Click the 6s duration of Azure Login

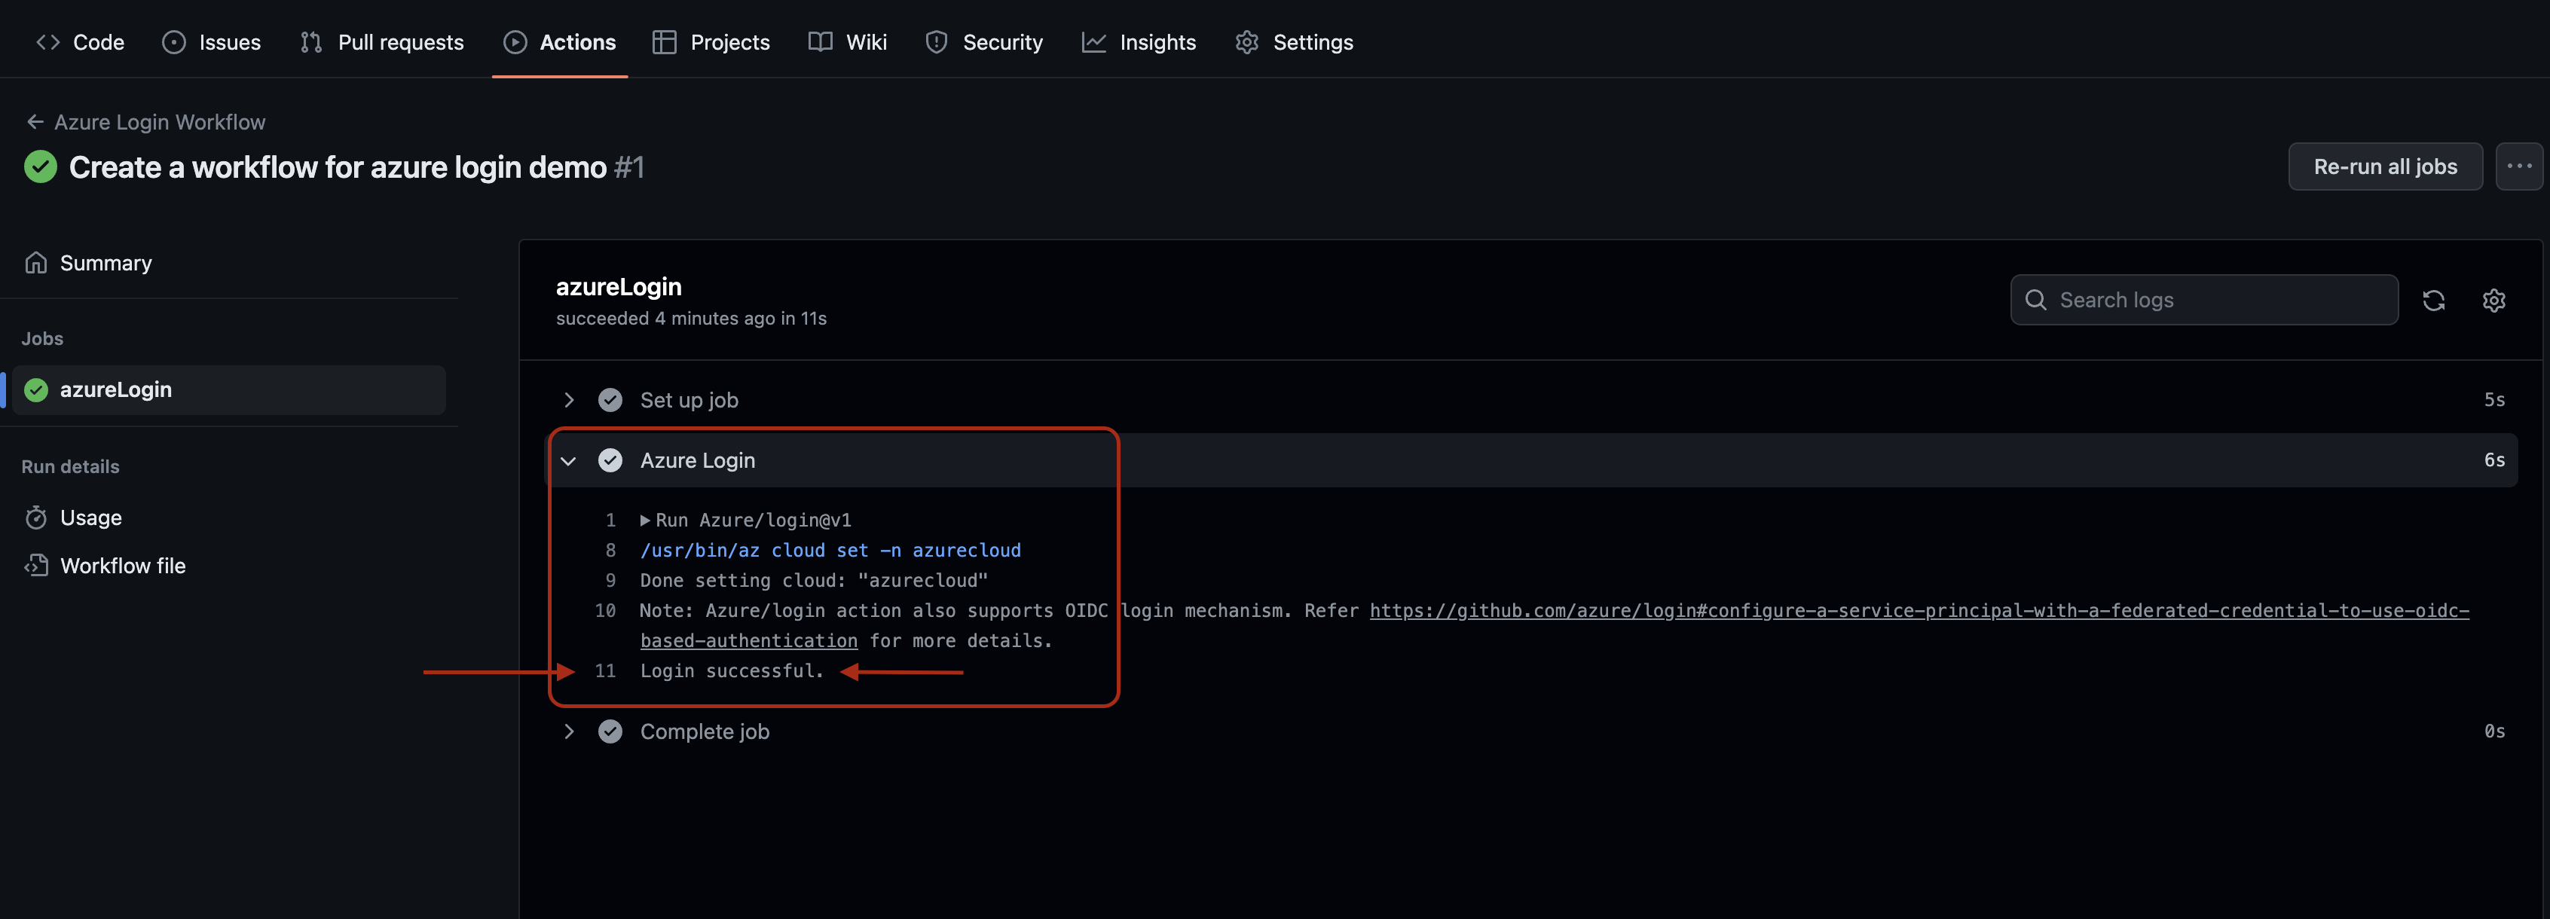pos(2493,460)
